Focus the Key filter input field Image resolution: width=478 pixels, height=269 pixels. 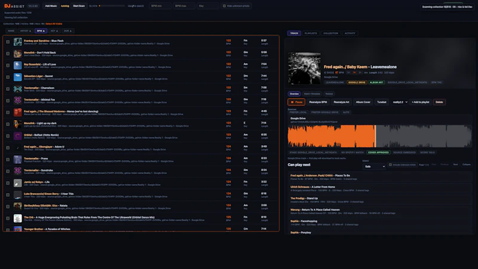pyautogui.click(x=207, y=6)
